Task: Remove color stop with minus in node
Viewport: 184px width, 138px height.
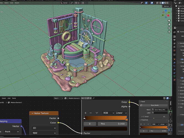Action: [91, 113]
